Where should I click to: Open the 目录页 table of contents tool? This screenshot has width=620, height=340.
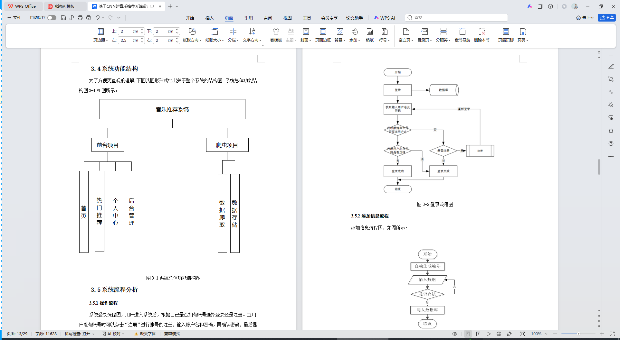tap(424, 35)
